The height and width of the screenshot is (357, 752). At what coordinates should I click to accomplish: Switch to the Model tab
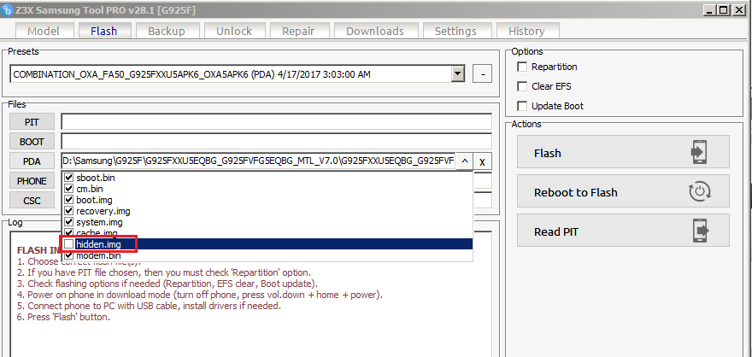44,31
